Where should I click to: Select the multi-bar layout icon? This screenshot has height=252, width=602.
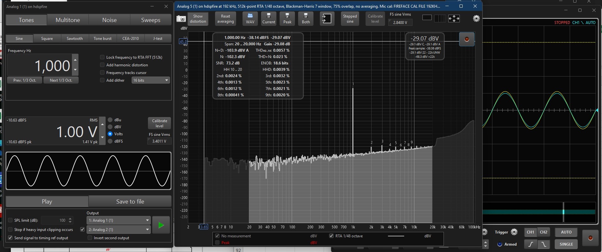tap(440, 19)
